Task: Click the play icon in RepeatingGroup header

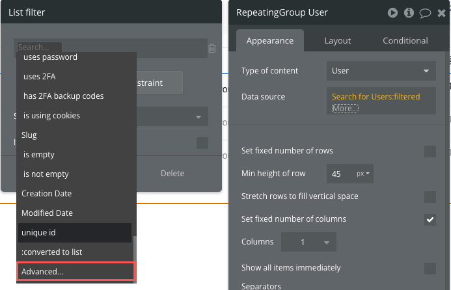Action: pyautogui.click(x=392, y=12)
